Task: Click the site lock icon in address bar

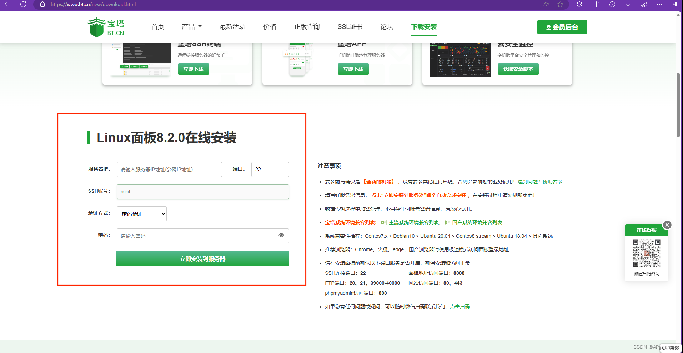Action: coord(42,4)
